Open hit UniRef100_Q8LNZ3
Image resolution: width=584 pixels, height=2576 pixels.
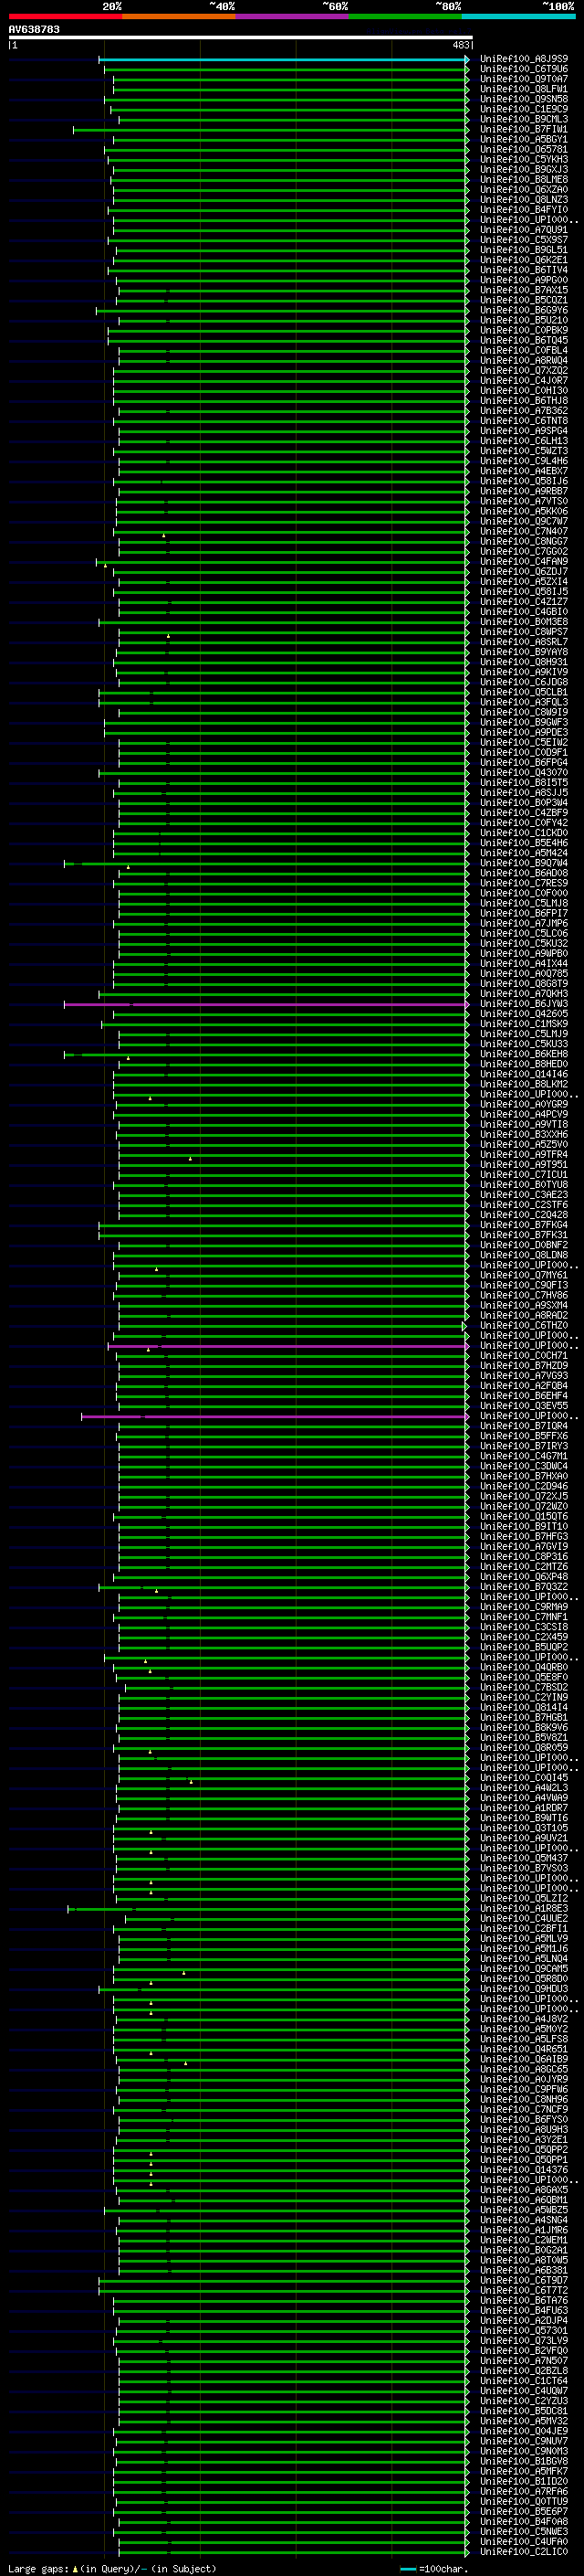pos(524,199)
